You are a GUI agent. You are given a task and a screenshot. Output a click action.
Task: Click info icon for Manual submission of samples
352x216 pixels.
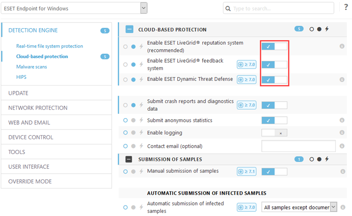343,171
